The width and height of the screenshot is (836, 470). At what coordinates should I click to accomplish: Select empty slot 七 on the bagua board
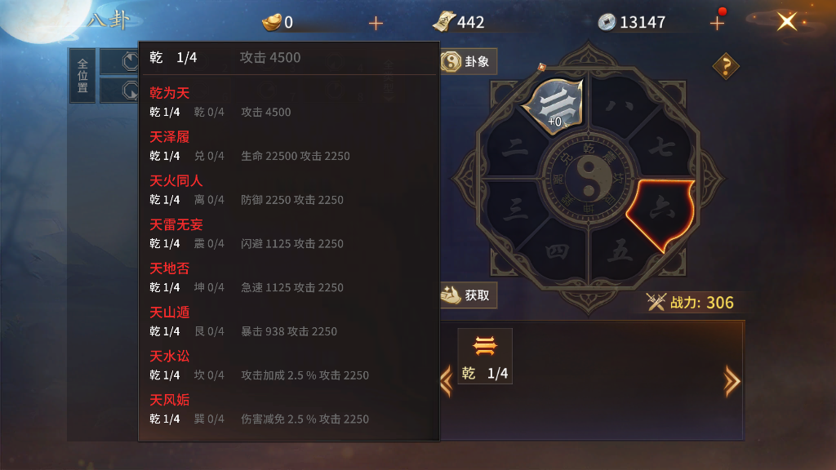661,147
